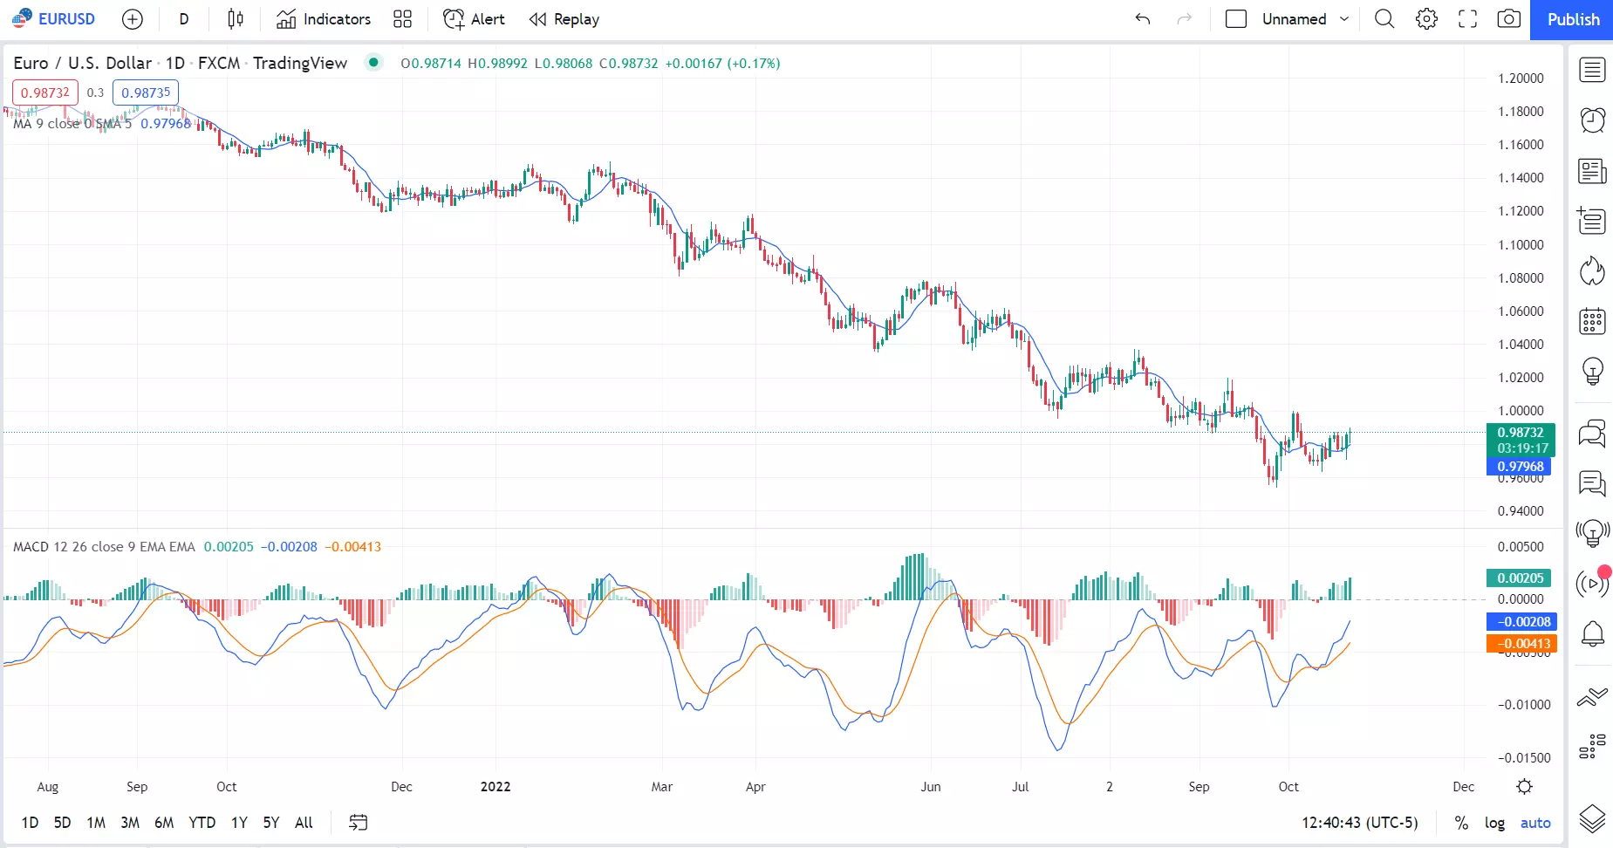Image resolution: width=1613 pixels, height=848 pixels.
Task: Open DOM panel icon in sidebar
Action: (1592, 747)
